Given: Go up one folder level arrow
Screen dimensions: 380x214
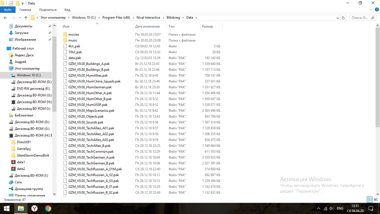Looking at the screenshot, I should (26, 18).
